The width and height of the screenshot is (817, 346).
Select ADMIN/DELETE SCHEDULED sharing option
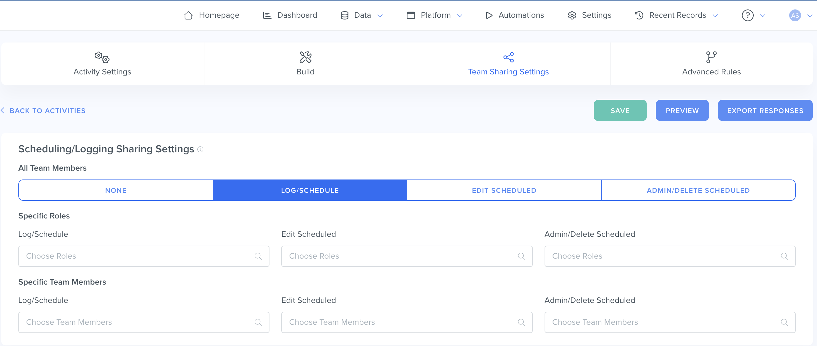pos(698,190)
